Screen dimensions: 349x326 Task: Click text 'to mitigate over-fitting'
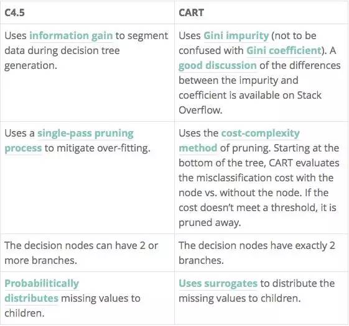click(98, 148)
